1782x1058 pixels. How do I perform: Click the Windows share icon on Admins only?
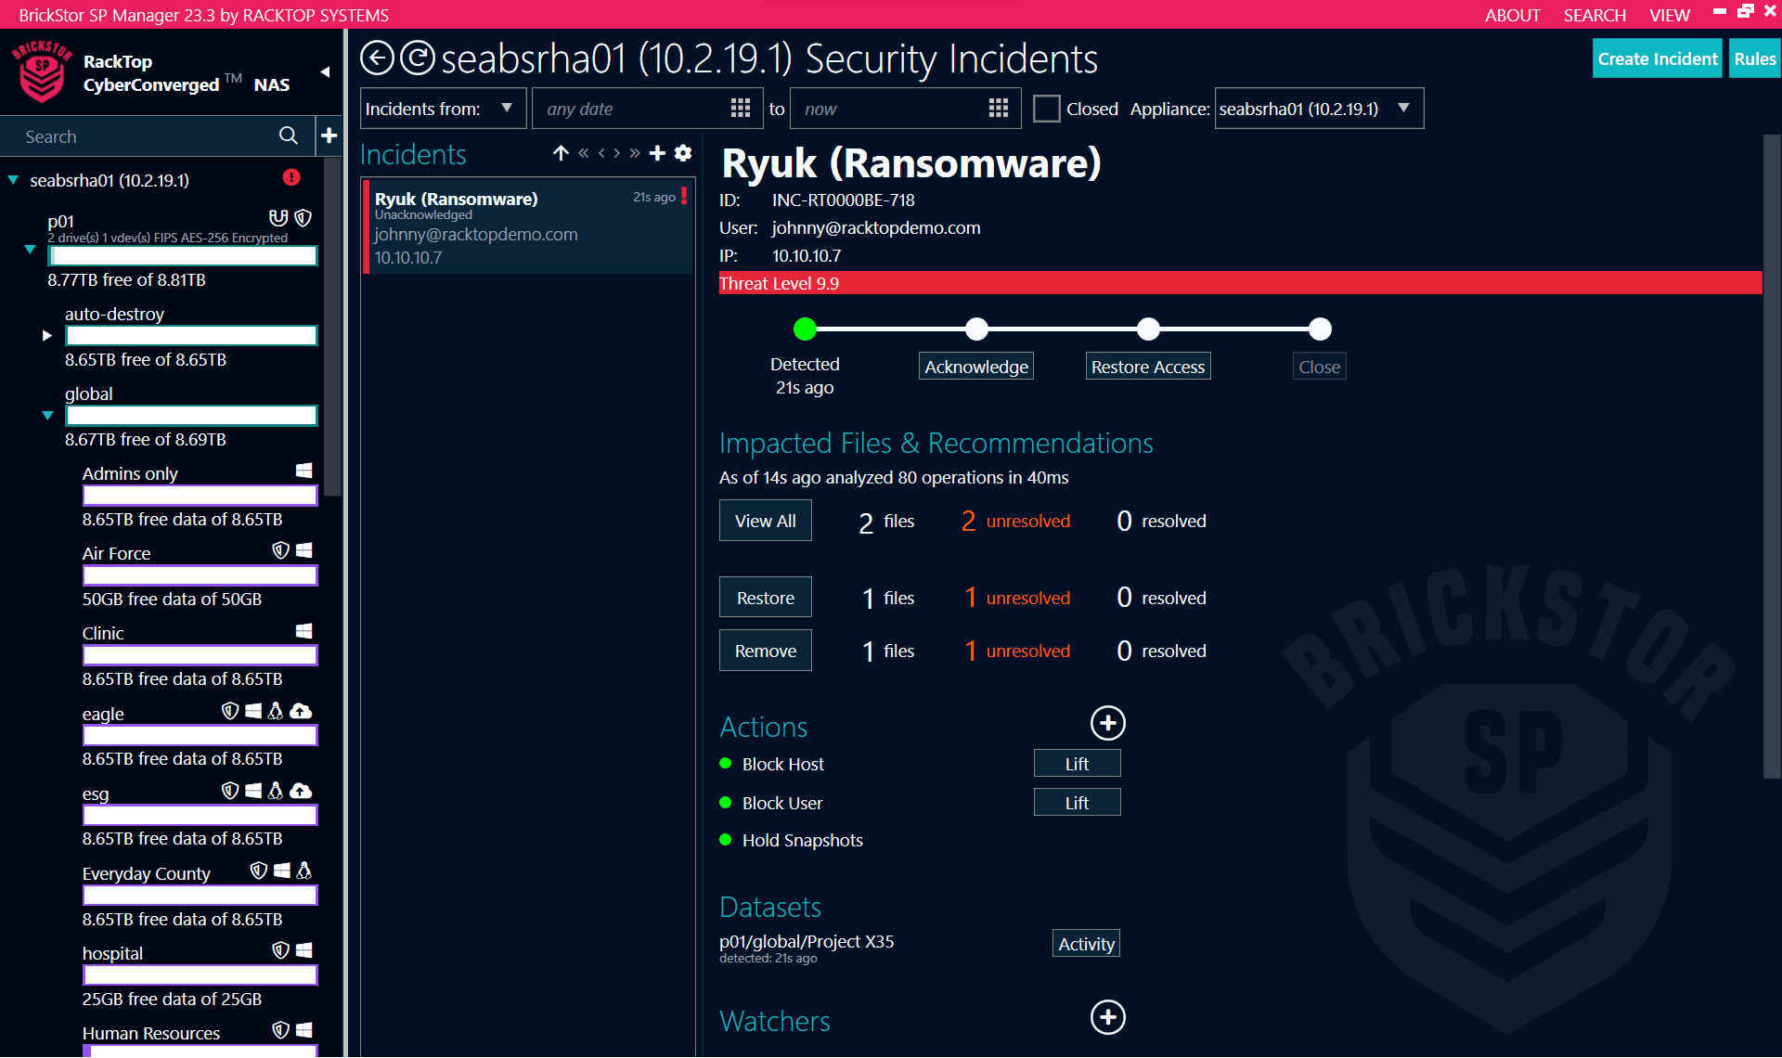(303, 471)
